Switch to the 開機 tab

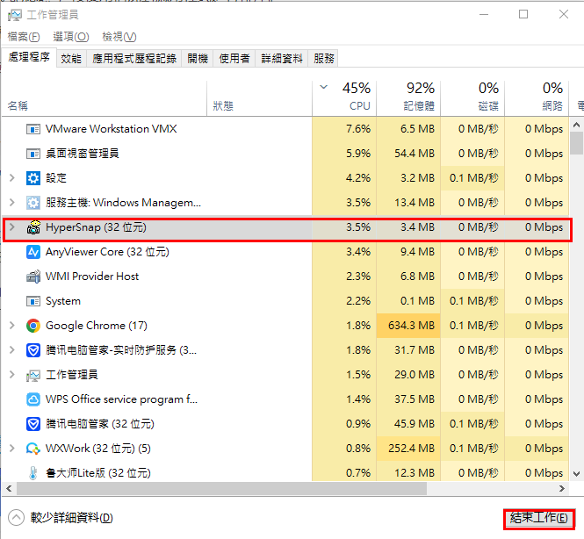click(198, 59)
